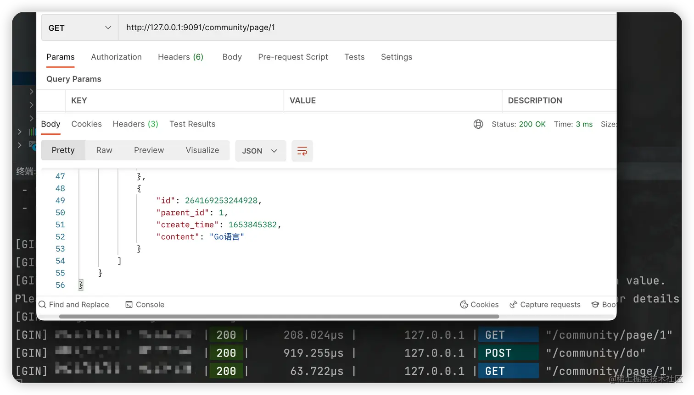The image size is (694, 395).
Task: Click the Status 200 OK text
Action: (519, 124)
